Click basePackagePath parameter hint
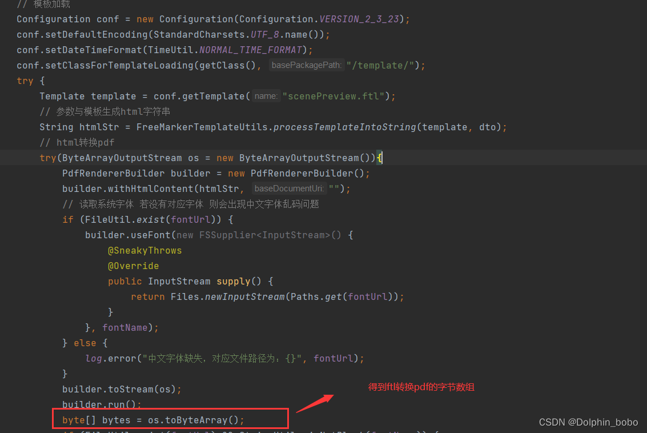This screenshot has height=433, width=647. click(x=307, y=65)
